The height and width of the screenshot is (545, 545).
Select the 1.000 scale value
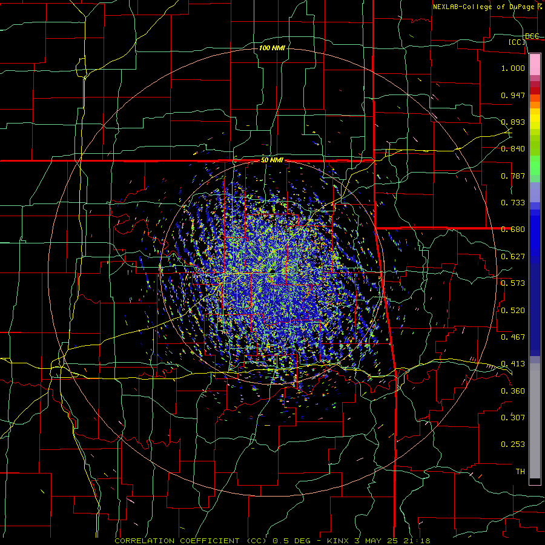click(513, 68)
